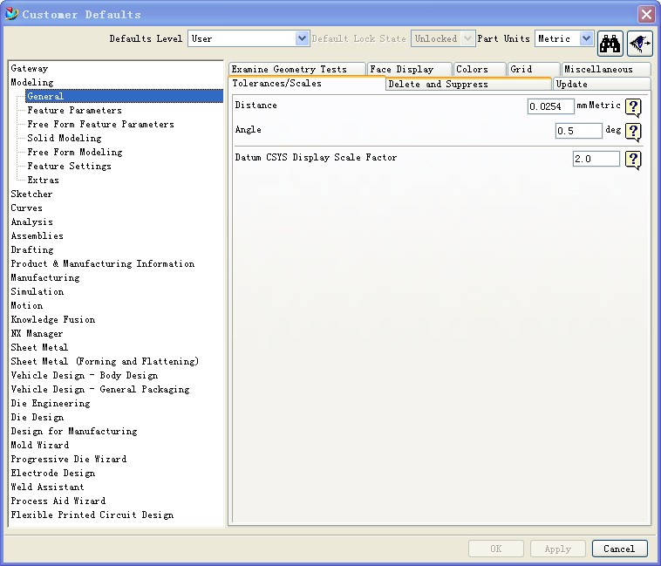This screenshot has width=661, height=566.
Task: Open the Update tab
Action: (x=602, y=84)
